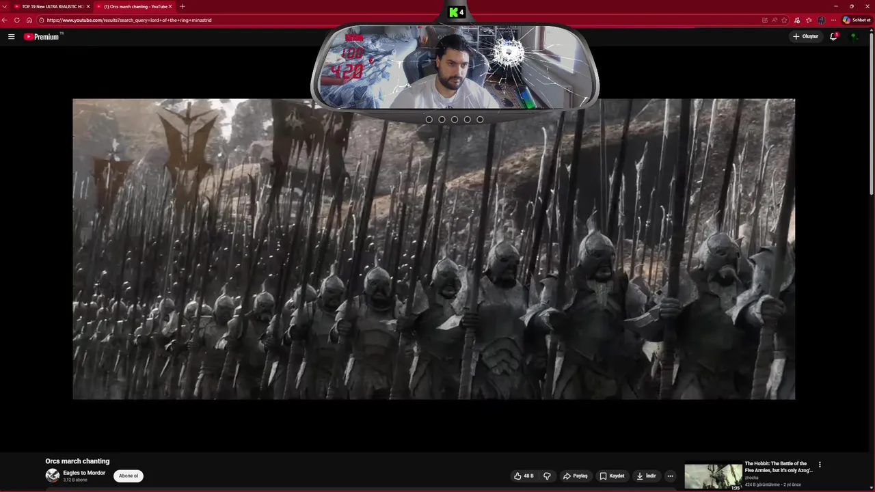Open the Eagles to Mordor channel avatar
The height and width of the screenshot is (492, 875).
pyautogui.click(x=52, y=476)
